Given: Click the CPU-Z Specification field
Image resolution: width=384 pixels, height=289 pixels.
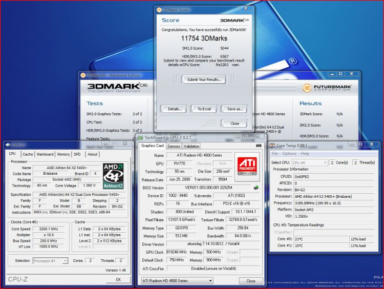Looking at the screenshot, I should [x=79, y=194].
